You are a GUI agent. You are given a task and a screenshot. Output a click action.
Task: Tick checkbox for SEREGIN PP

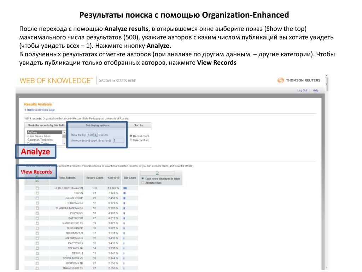point(37,228)
